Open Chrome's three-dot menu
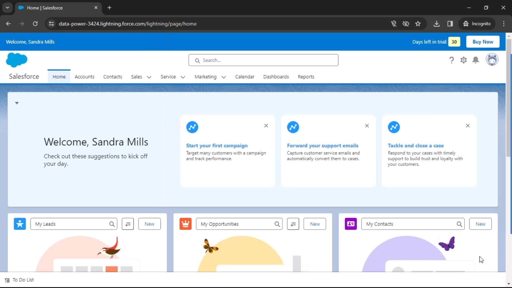 click(504, 24)
